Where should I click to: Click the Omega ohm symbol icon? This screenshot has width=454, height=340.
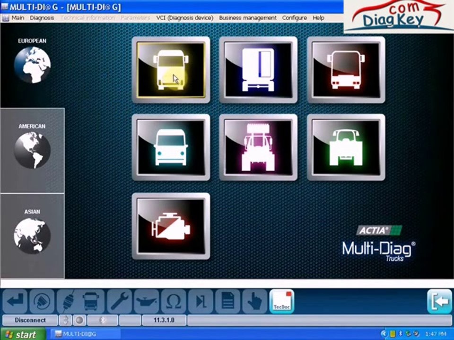coord(173,302)
